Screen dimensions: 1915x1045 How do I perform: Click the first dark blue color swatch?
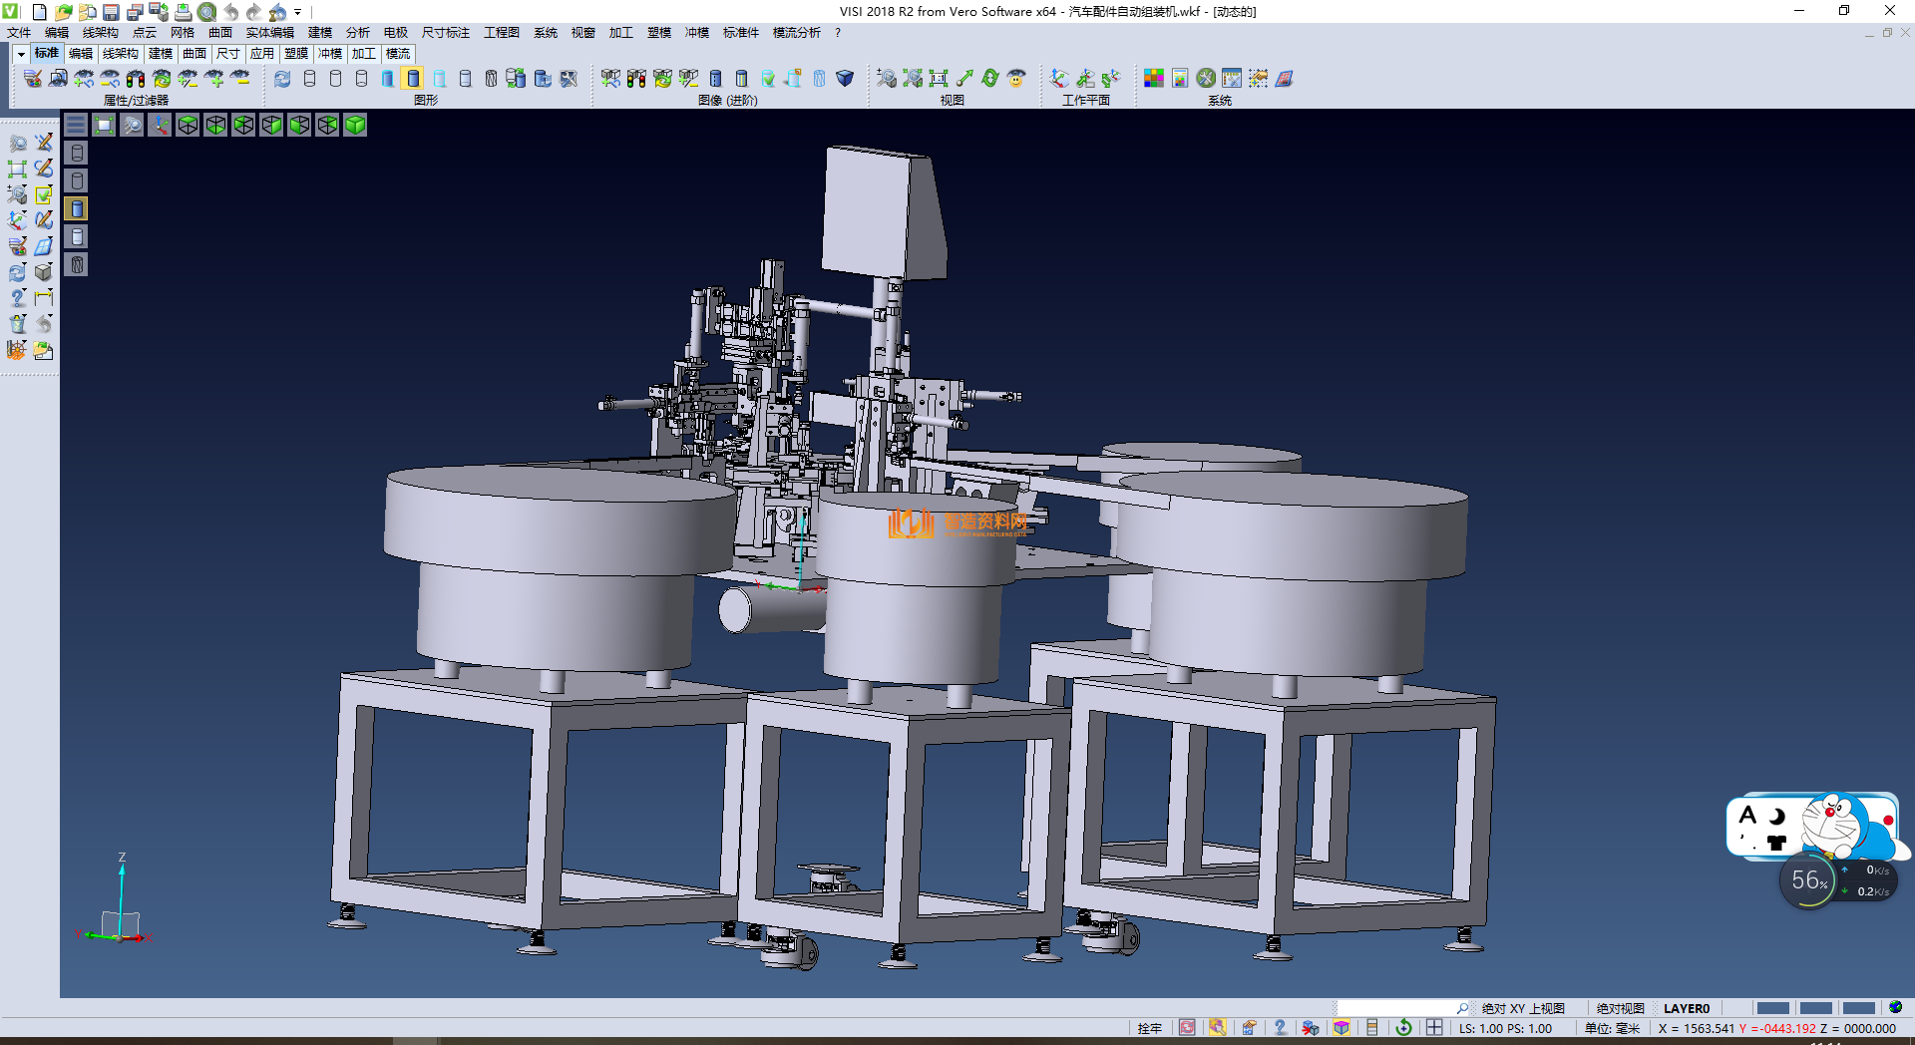[x=1771, y=1008]
